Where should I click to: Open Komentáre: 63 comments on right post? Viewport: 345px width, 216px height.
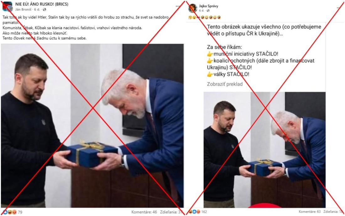click(310, 212)
